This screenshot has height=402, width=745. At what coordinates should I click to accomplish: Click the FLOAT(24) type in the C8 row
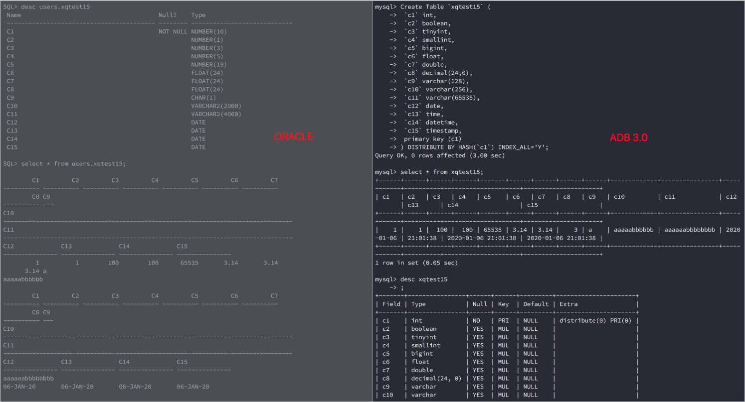pos(207,89)
